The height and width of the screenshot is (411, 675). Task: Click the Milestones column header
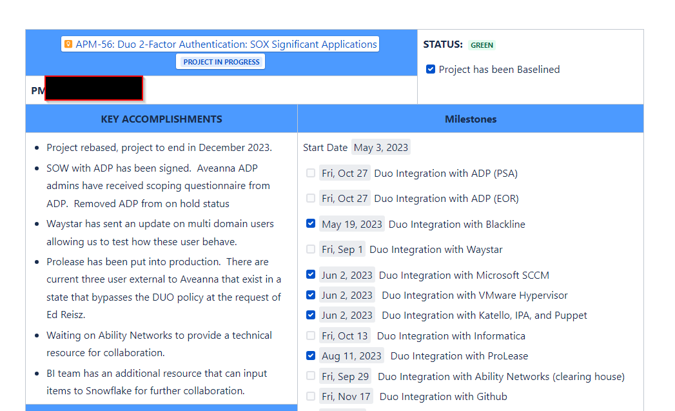pos(471,119)
